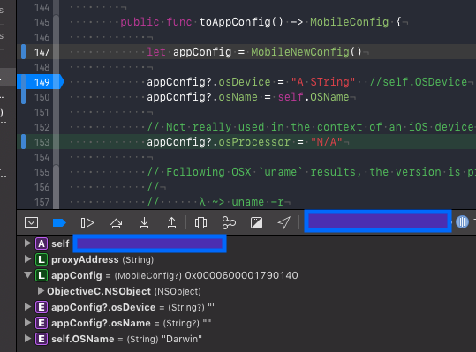The image size is (476, 352).
Task: Click line number 145 in gutter
Action: click(x=42, y=22)
